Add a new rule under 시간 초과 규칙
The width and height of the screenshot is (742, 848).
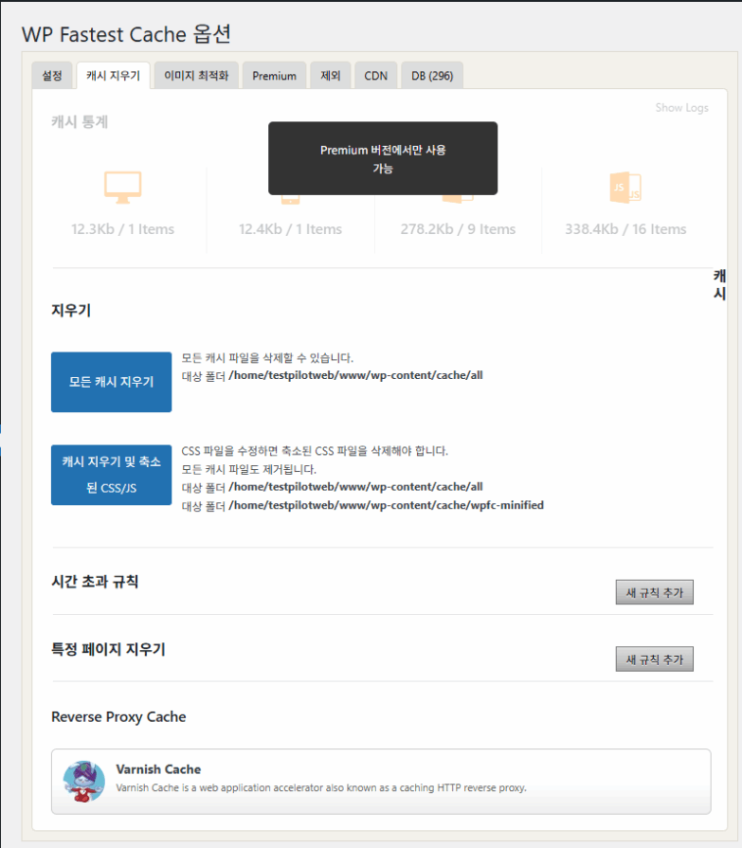655,592
